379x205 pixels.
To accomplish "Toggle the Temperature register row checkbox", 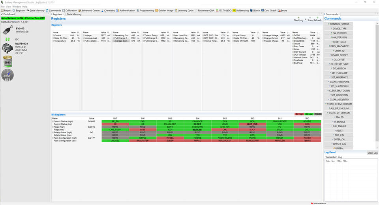I will coord(53,41).
